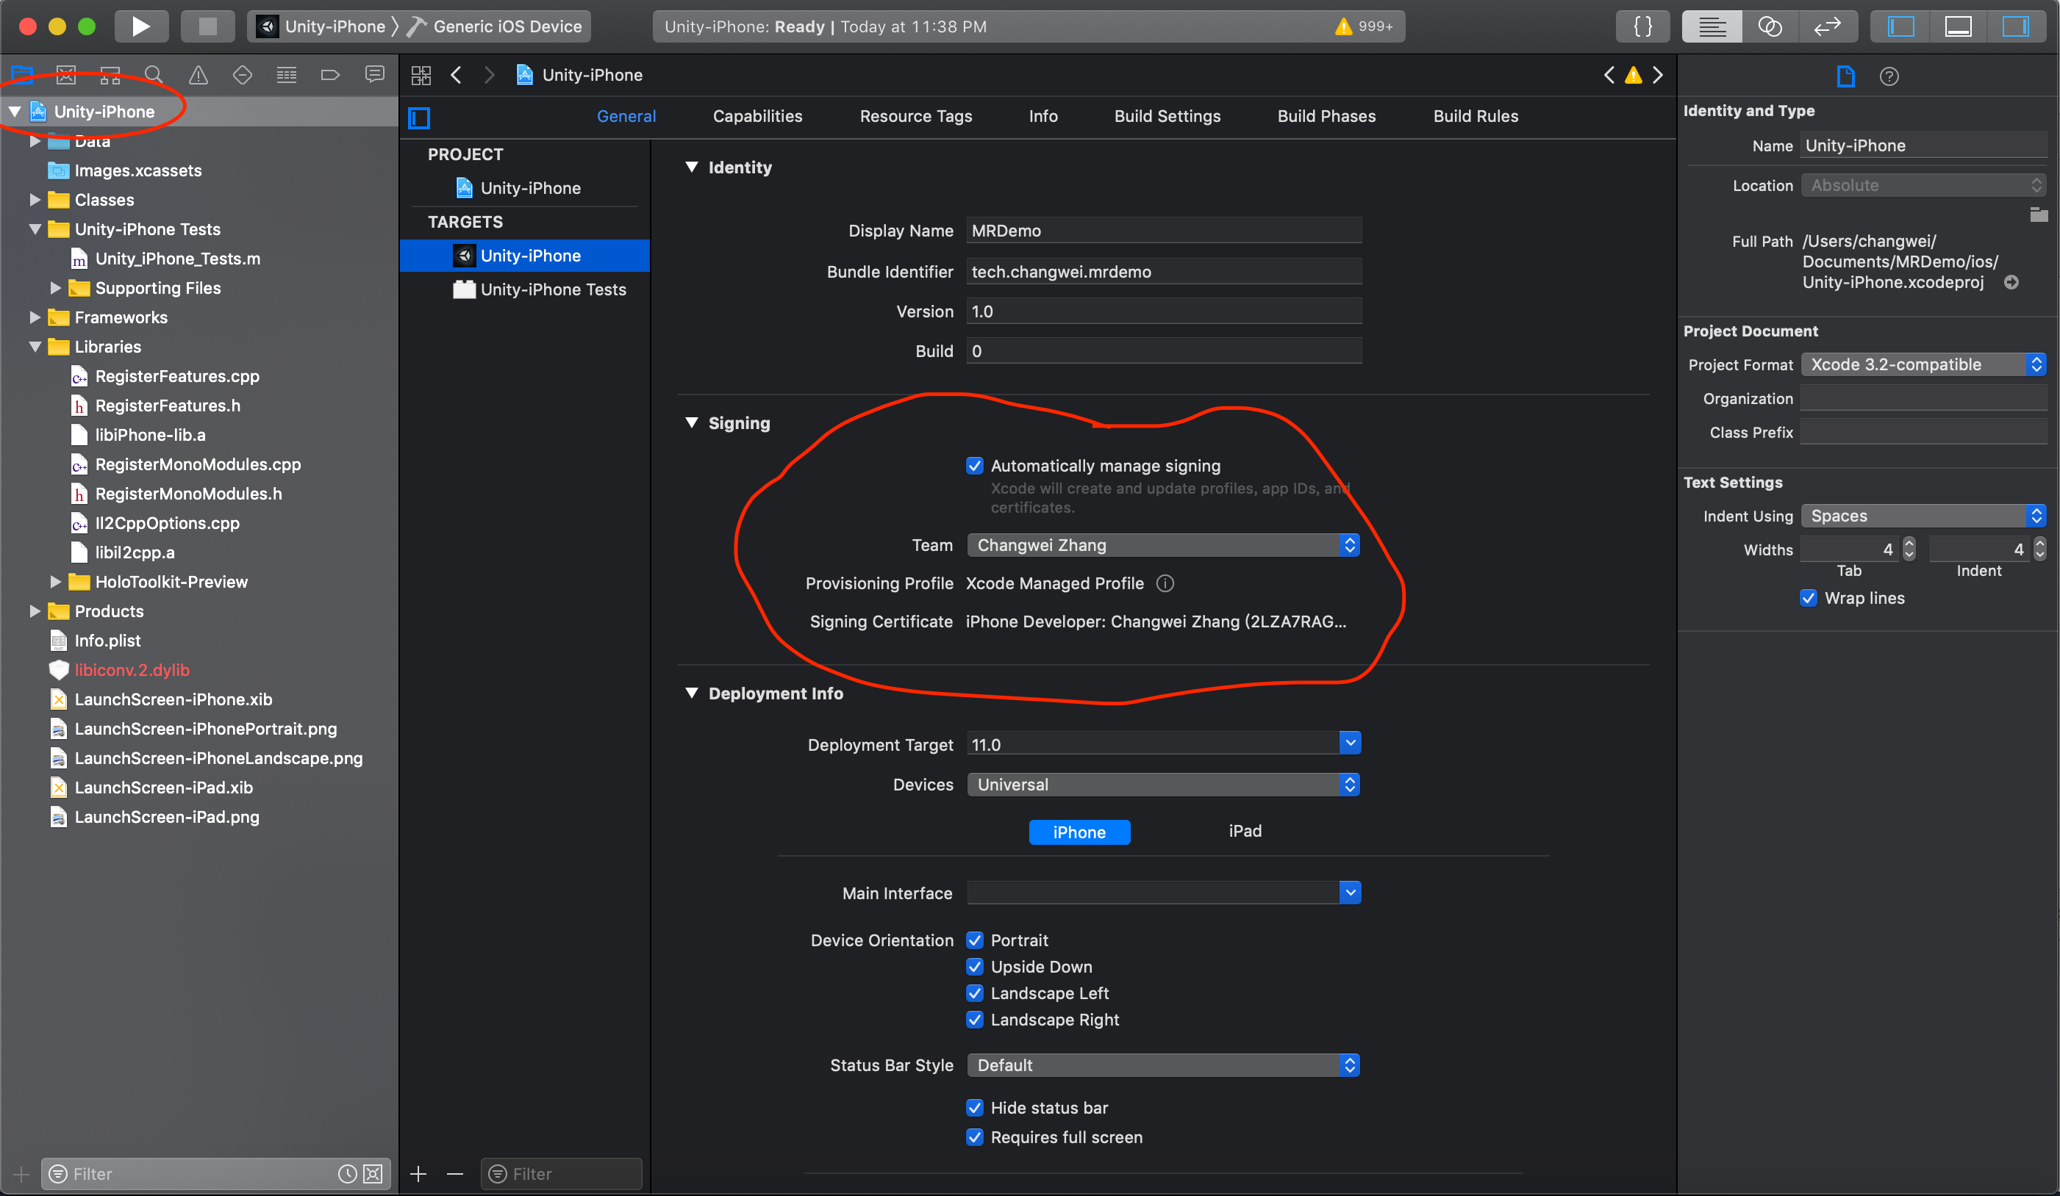2060x1196 pixels.
Task: Uncheck Upside Down orientation
Action: tap(974, 968)
